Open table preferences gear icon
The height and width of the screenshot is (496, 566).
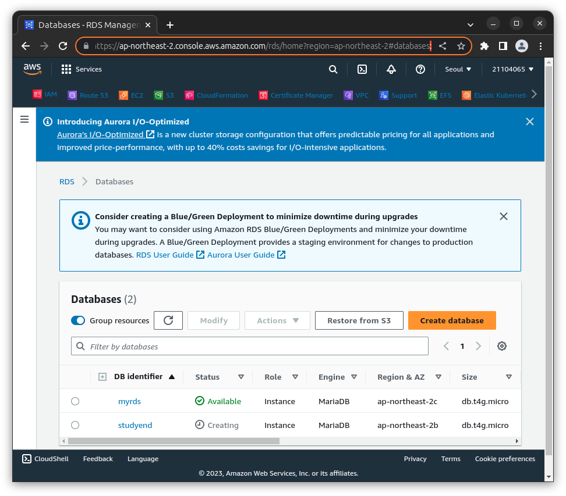pyautogui.click(x=502, y=346)
